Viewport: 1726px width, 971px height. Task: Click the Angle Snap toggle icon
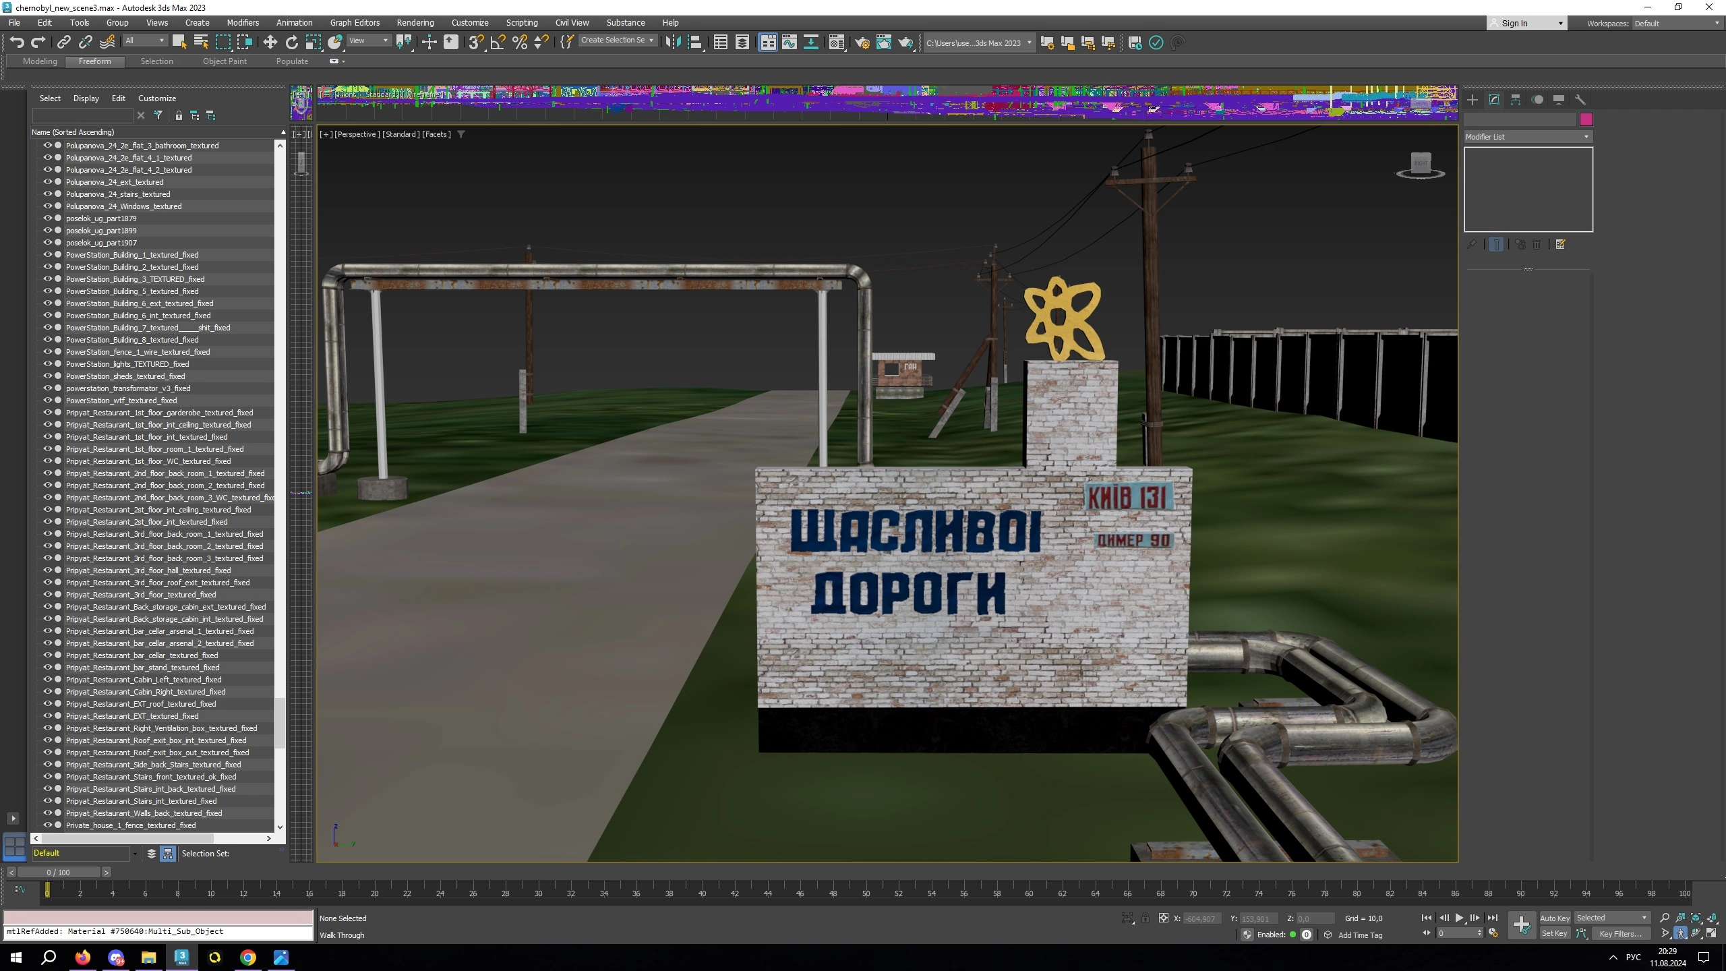coord(498,42)
